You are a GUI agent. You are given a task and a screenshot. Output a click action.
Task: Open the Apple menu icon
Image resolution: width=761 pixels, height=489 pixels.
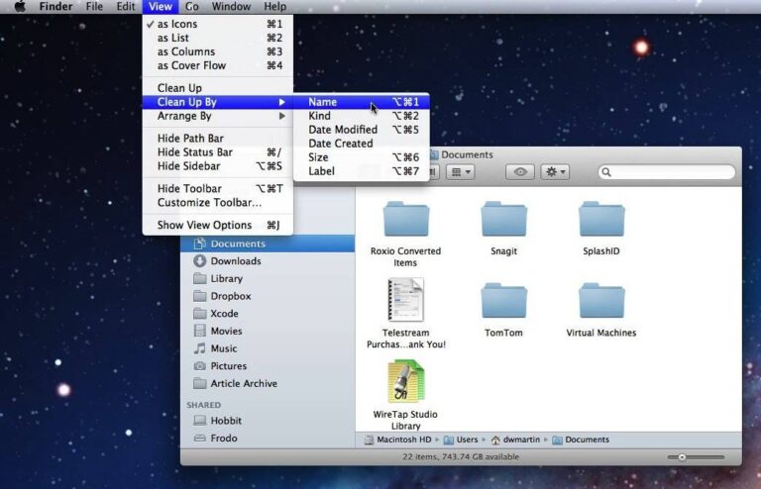coord(20,6)
